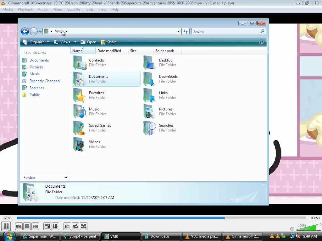This screenshot has width=322, height=241.
Task: Open VLC Audio menu
Action: pyautogui.click(x=42, y=9)
